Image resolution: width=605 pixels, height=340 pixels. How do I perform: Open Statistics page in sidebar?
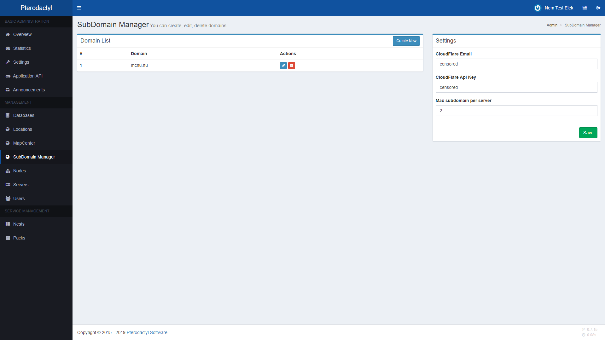pyautogui.click(x=22, y=48)
